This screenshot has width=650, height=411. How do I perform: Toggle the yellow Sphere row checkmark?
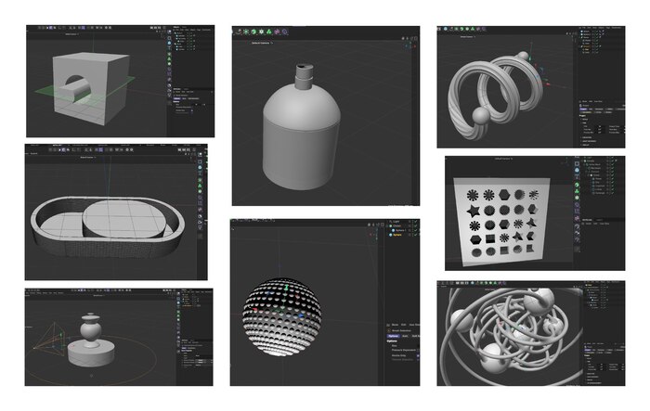point(415,235)
